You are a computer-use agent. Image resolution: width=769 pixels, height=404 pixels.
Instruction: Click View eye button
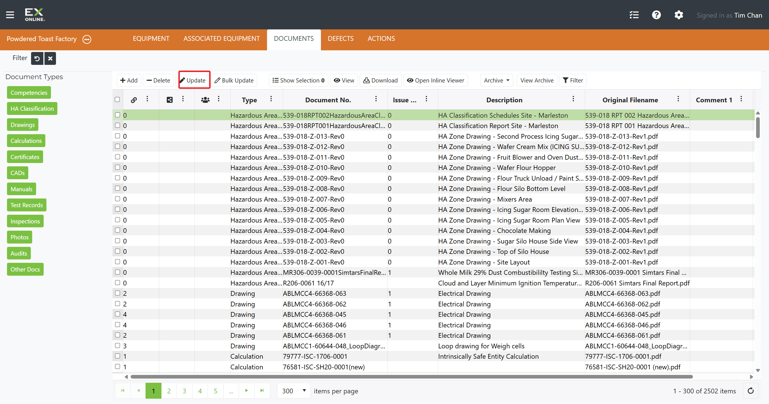click(344, 81)
